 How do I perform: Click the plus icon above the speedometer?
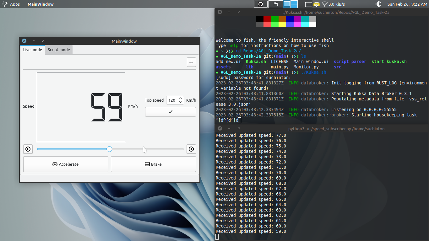[x=191, y=62]
